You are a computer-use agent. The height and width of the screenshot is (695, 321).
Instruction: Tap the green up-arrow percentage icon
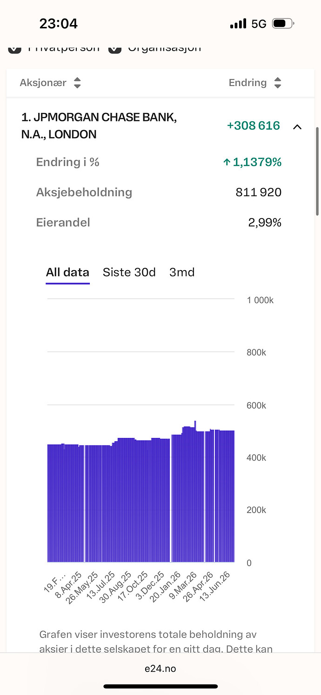pyautogui.click(x=227, y=162)
